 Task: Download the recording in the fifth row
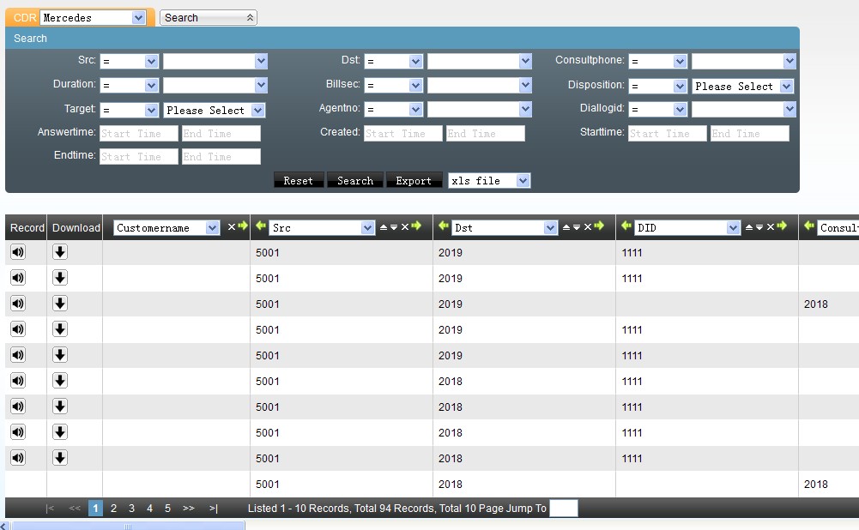60,355
